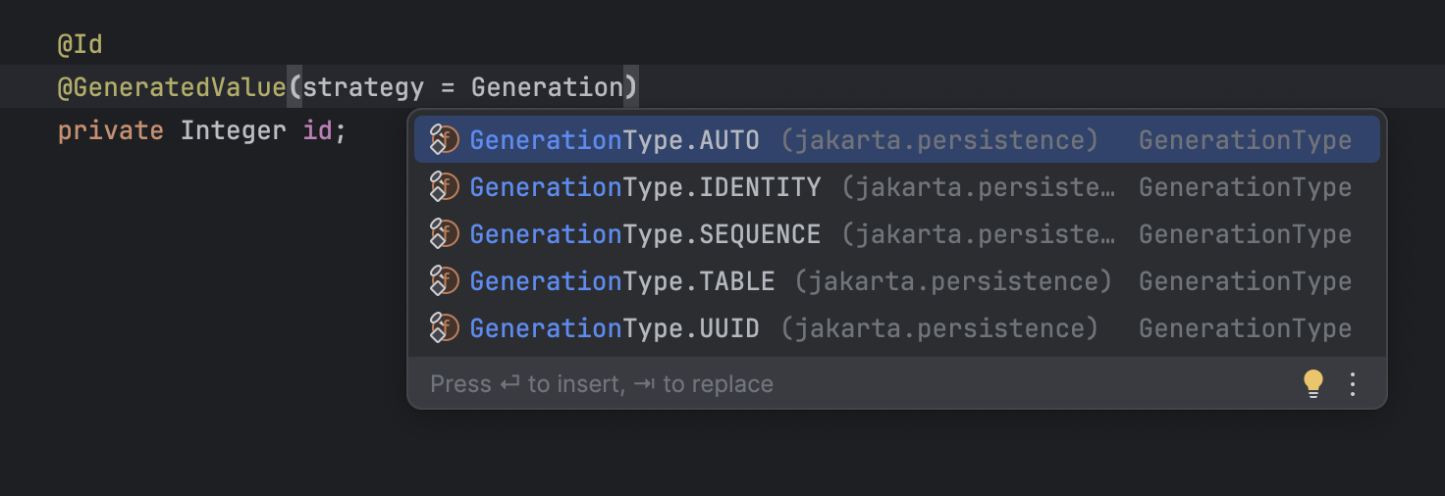Click the enum icon beside GenerationType.IDENTITY
The image size is (1445, 496).
tap(444, 187)
